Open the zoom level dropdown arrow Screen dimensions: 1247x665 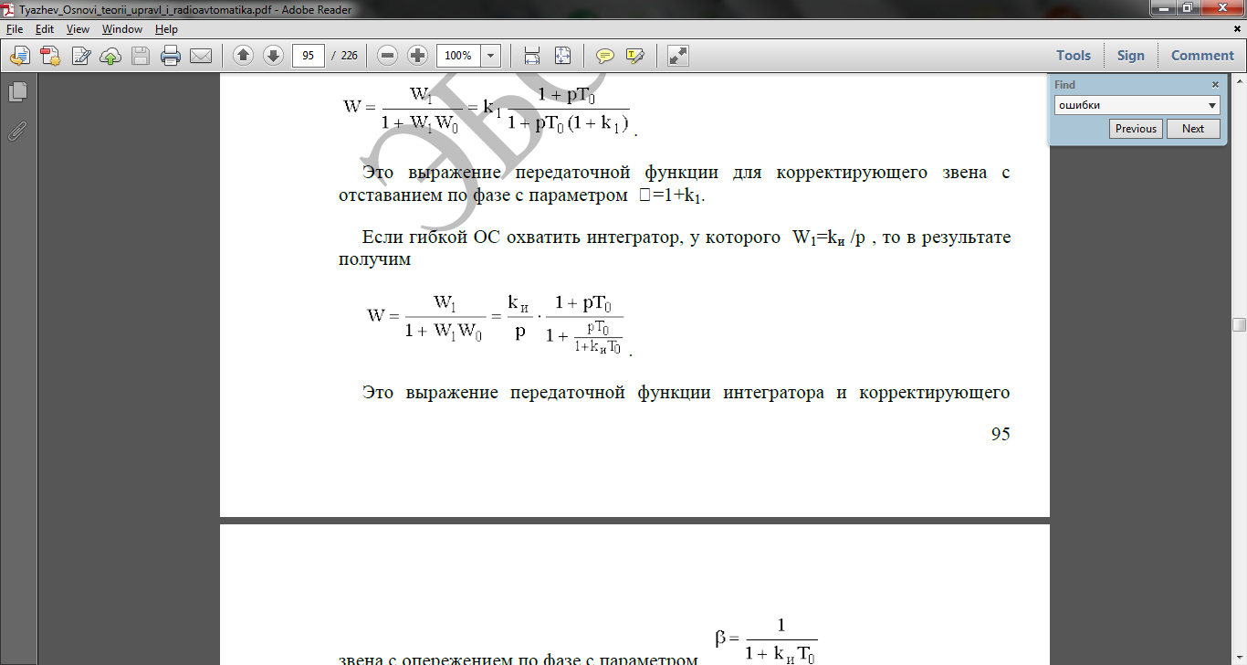(x=491, y=56)
